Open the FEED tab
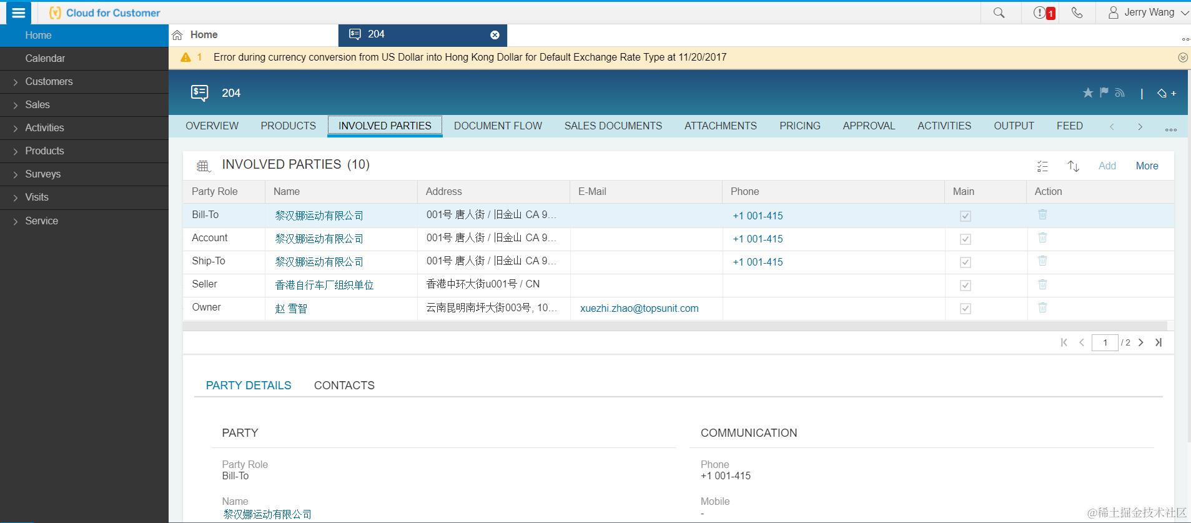1191x523 pixels. coord(1069,126)
